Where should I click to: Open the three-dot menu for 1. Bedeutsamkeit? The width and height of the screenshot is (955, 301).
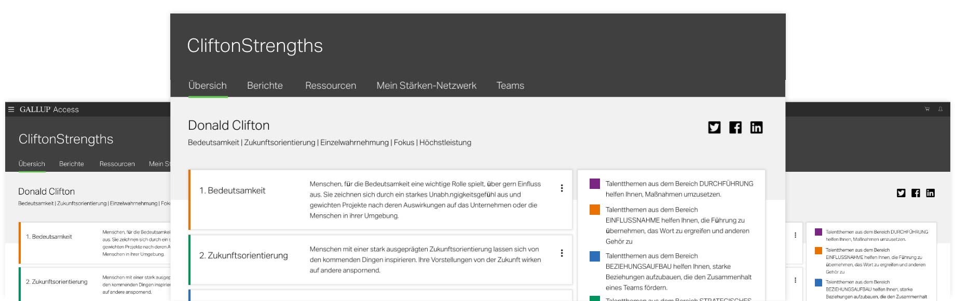562,188
